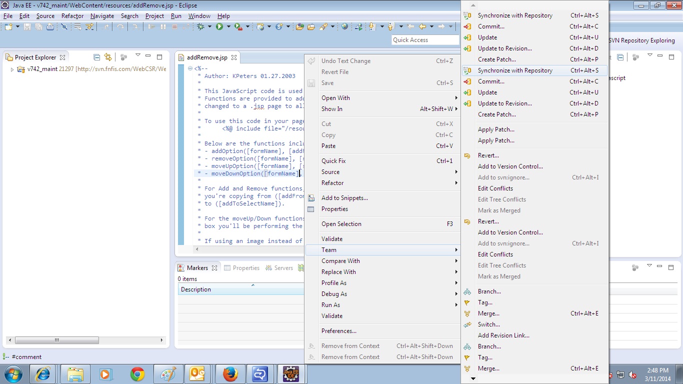The width and height of the screenshot is (683, 384).
Task: Expand the Replace With submenu
Action: click(x=382, y=272)
